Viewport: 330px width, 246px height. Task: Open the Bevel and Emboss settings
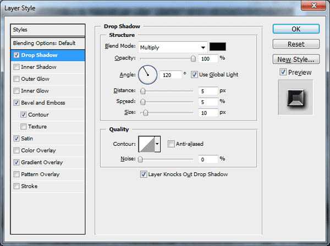(43, 103)
